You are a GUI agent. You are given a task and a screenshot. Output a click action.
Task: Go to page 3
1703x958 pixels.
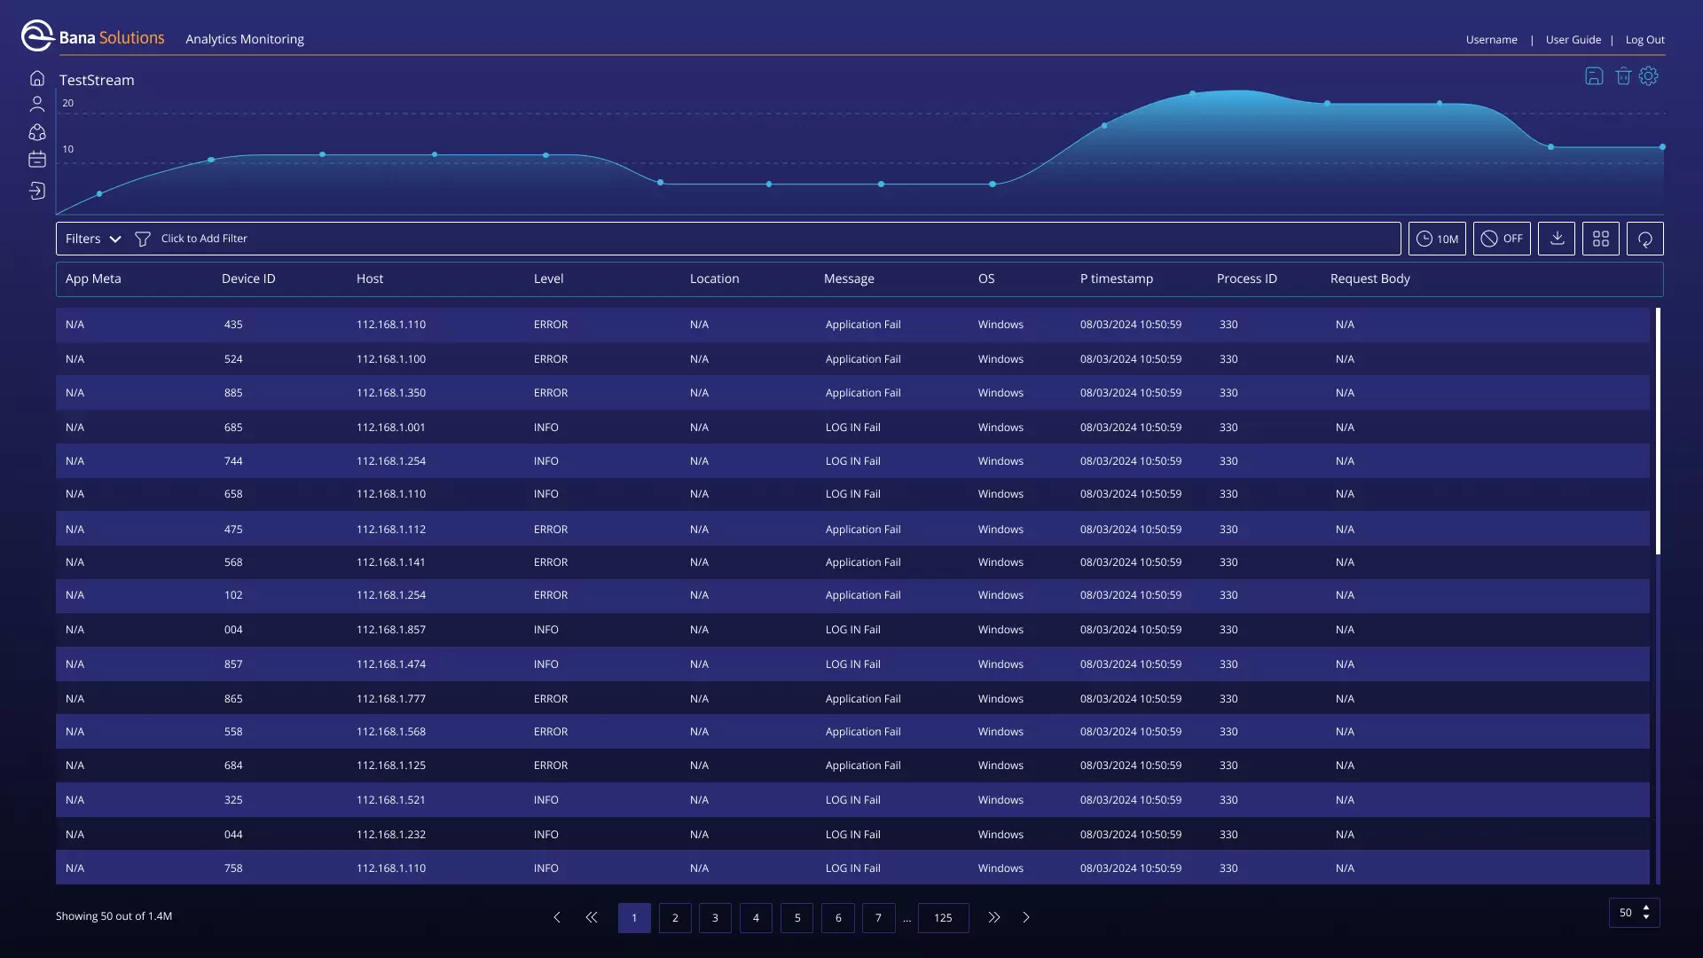715,918
